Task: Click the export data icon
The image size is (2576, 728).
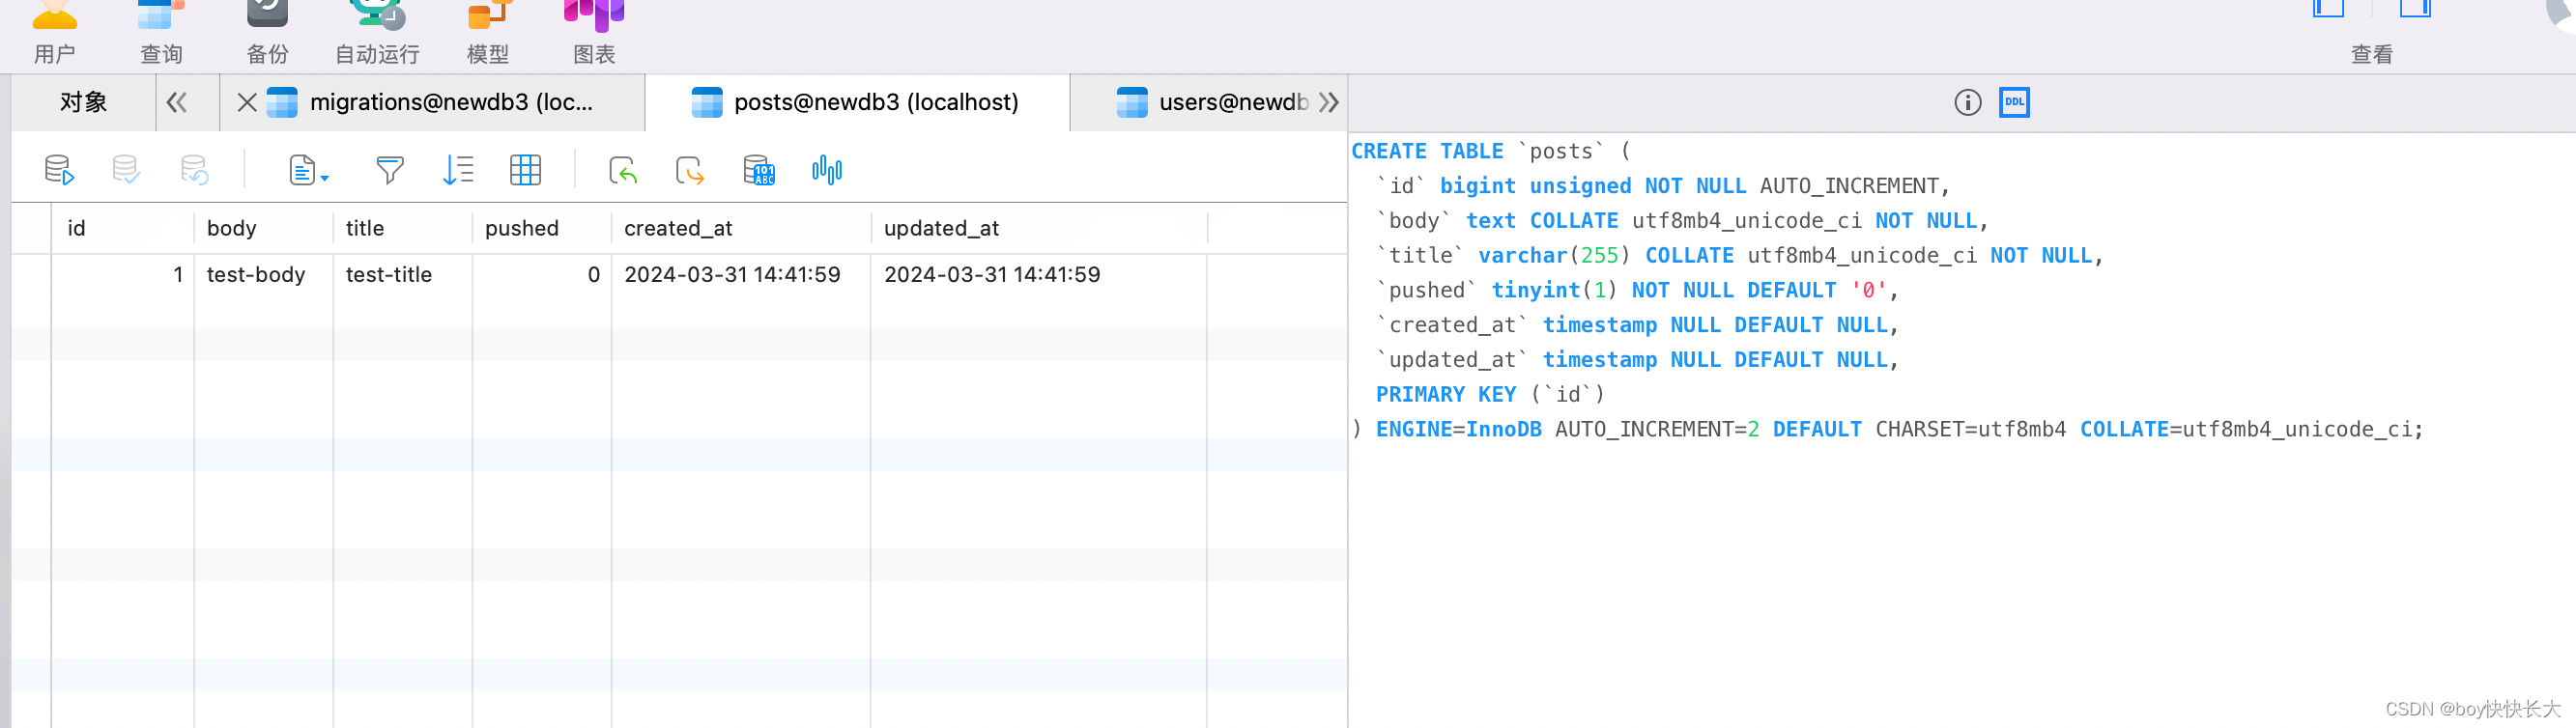Action: [x=690, y=170]
